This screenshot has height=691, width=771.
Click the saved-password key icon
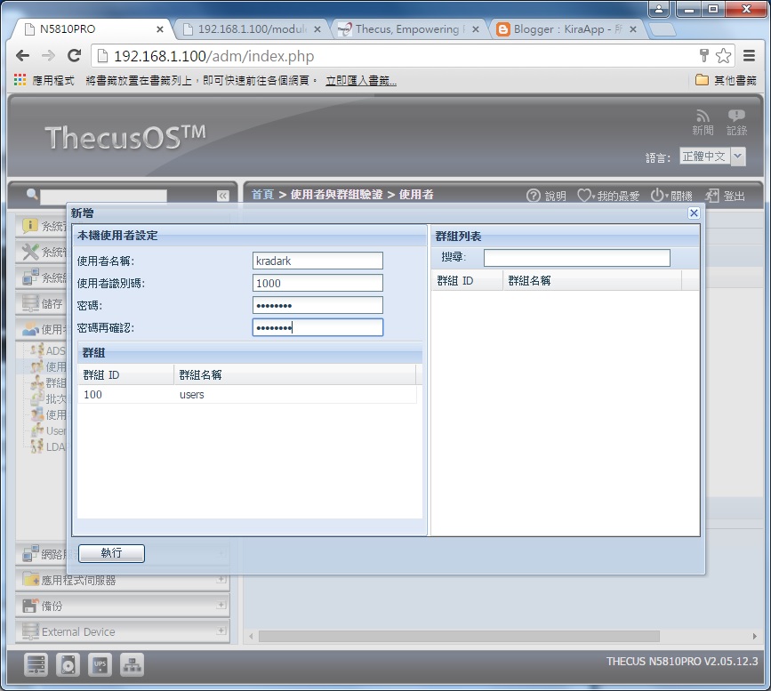pyautogui.click(x=704, y=55)
